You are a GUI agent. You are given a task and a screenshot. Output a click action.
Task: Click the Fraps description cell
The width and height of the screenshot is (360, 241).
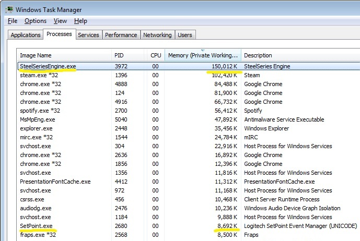tap(251, 235)
